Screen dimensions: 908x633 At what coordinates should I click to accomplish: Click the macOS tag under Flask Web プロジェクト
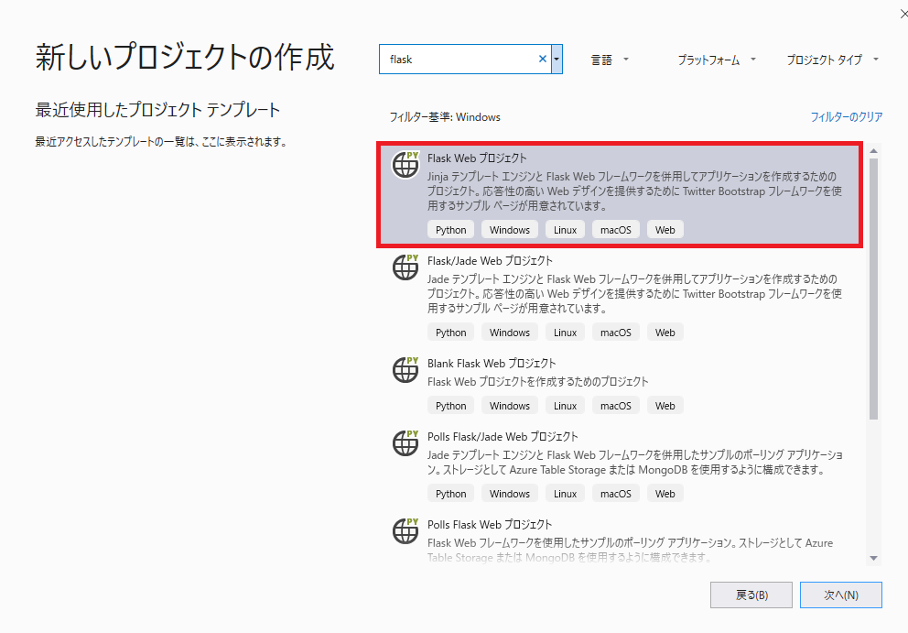(616, 230)
